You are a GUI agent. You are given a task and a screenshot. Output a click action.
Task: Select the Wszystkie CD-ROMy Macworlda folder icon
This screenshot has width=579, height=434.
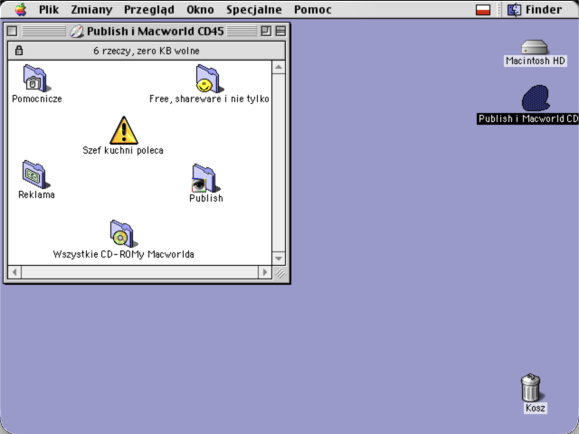[123, 233]
